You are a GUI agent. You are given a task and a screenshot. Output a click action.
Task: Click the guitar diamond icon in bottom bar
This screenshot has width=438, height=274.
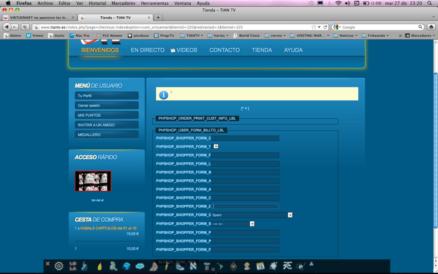233,266
